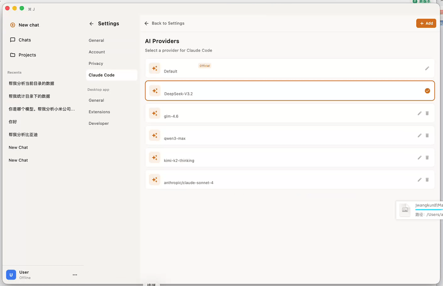Edit the kimi-k2-thinking provider
The height and width of the screenshot is (286, 443).
(420, 157)
